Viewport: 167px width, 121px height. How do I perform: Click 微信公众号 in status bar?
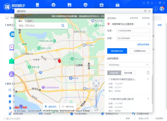pyautogui.click(x=143, y=119)
